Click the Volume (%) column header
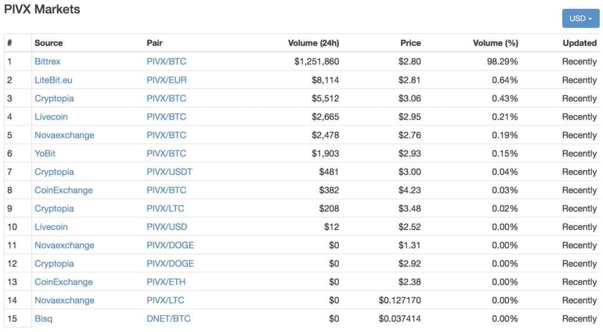The image size is (603, 332). point(495,43)
